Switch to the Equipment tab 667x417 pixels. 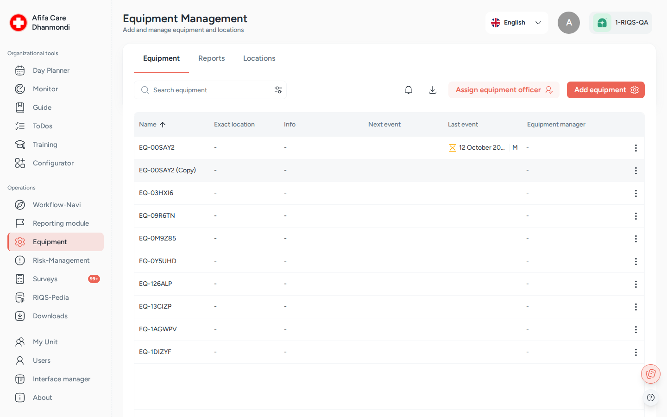(161, 58)
